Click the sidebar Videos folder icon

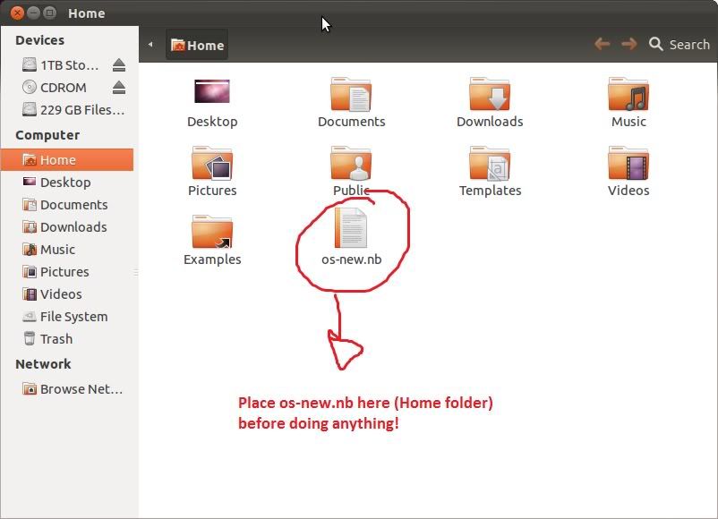pos(30,294)
